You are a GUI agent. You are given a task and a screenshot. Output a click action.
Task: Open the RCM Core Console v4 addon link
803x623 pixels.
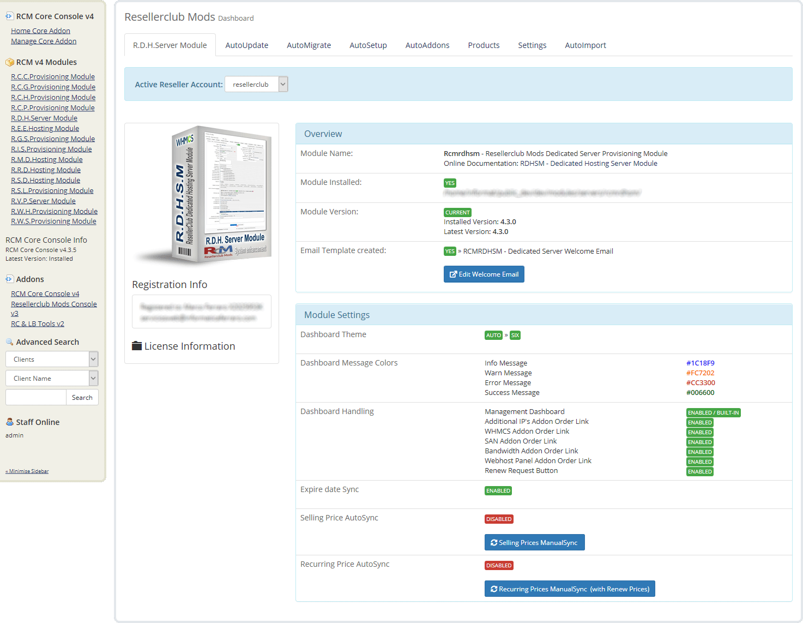coord(45,294)
